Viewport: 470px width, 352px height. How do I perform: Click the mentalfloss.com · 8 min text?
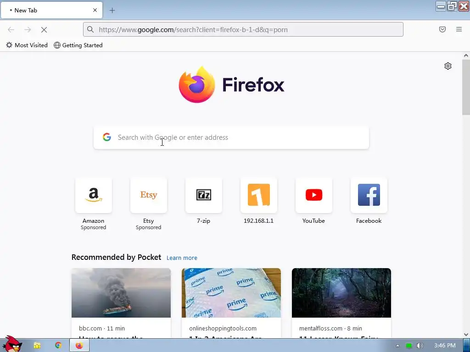pyautogui.click(x=330, y=328)
